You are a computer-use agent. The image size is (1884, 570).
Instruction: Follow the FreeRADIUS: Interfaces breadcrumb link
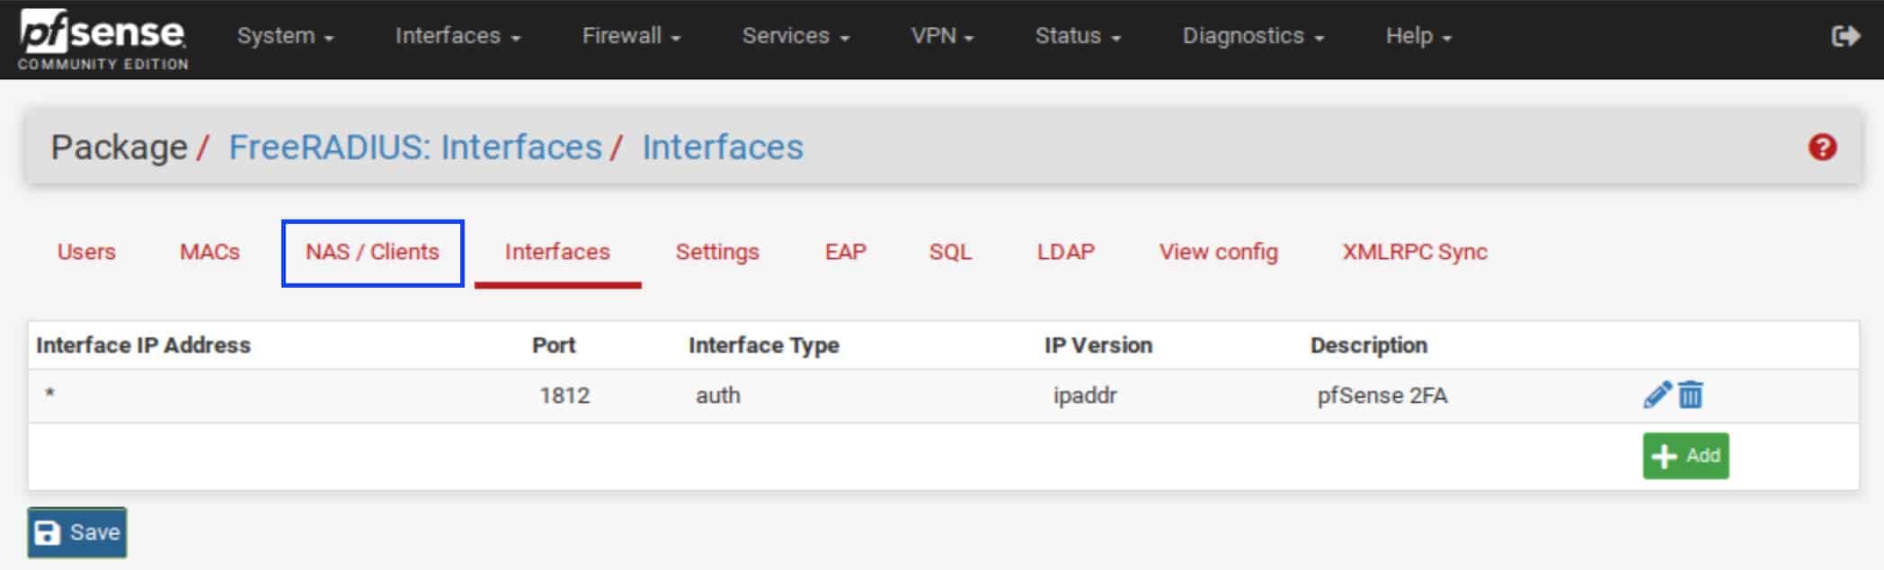coord(415,147)
